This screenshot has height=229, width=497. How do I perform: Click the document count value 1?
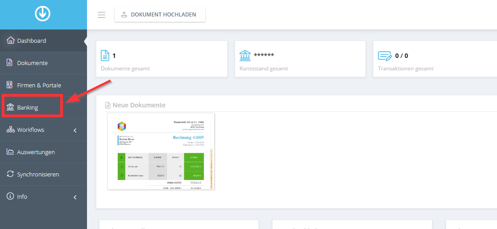click(114, 56)
